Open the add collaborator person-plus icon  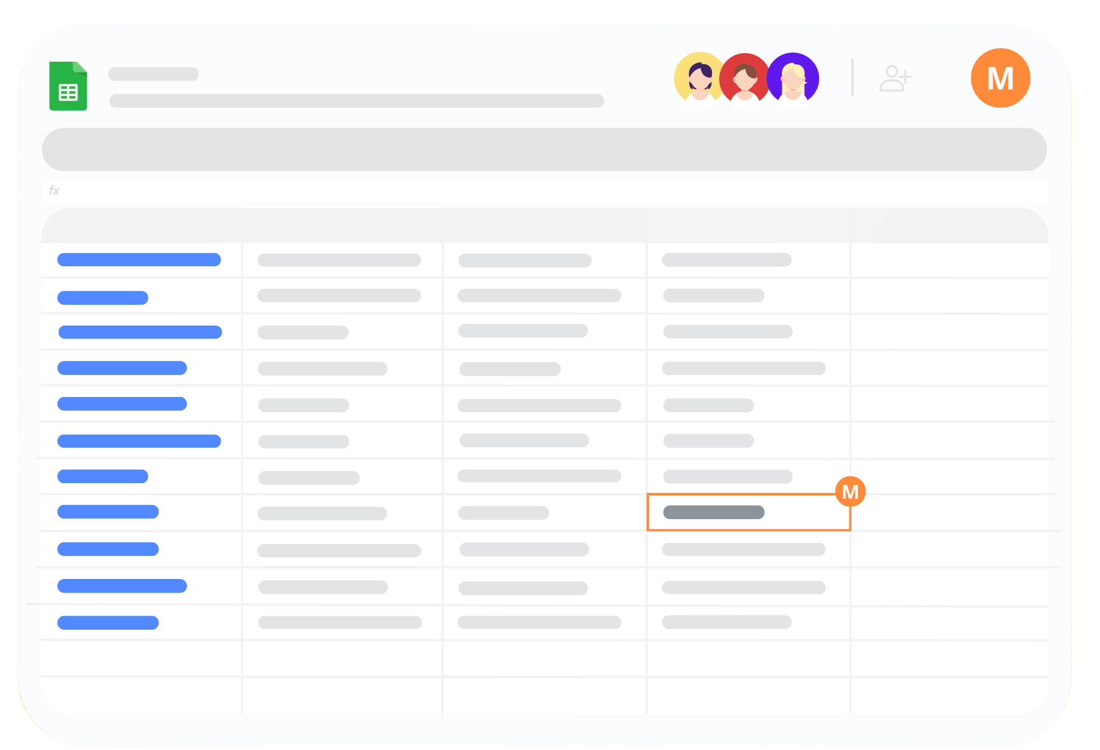point(895,79)
